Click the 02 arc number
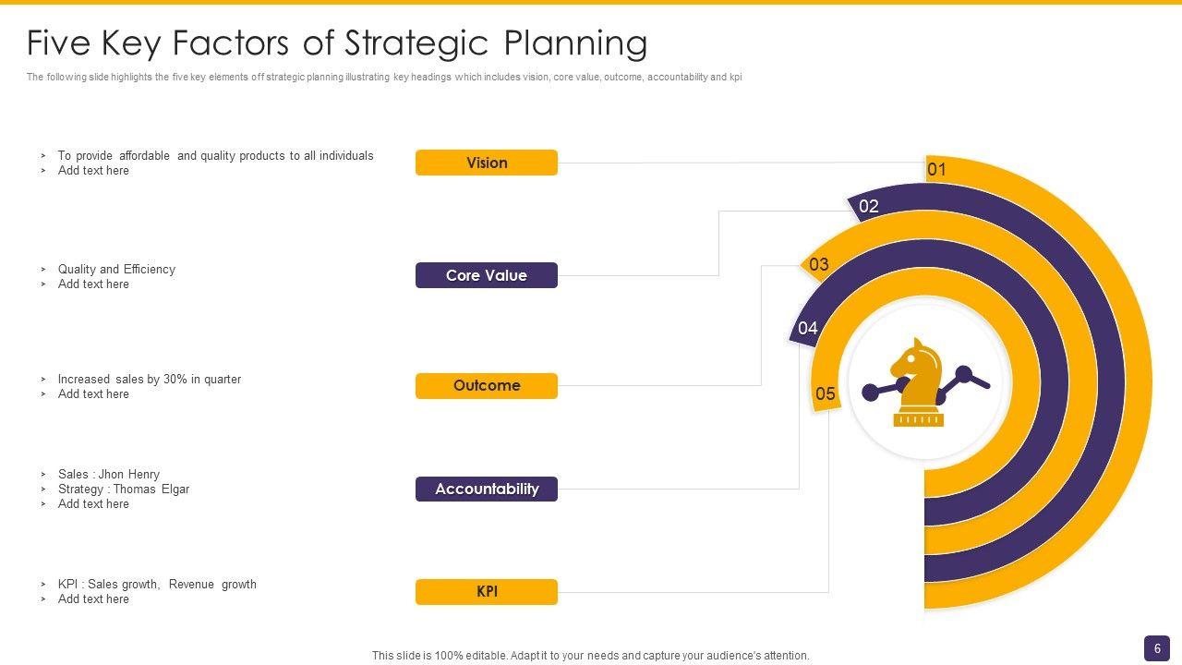This screenshot has width=1182, height=665. (869, 206)
